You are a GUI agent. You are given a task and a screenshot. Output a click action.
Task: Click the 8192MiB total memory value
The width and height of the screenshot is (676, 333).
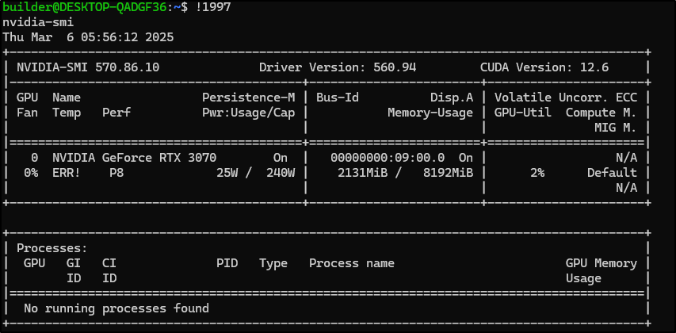tap(449, 173)
